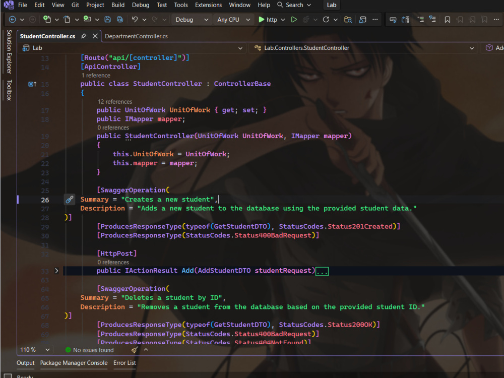This screenshot has height=378, width=504.
Task: Click the Status201Created text on line 29
Action: point(360,226)
